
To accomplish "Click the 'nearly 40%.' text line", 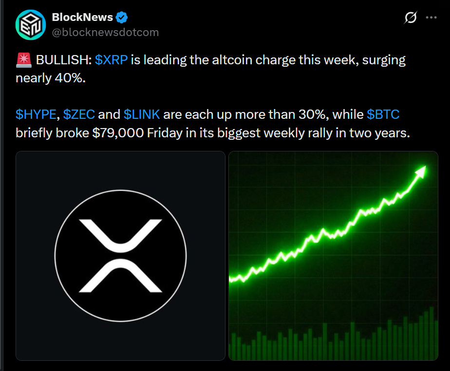I will pos(51,78).
